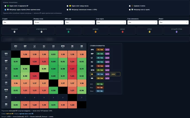190x118 pixels.
Task: Click the BTN column header
Action: [63, 47]
